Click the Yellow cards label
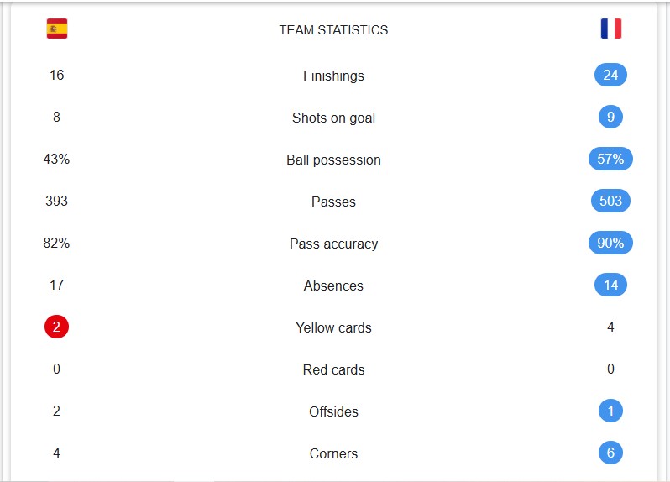The height and width of the screenshot is (482, 670). point(333,327)
